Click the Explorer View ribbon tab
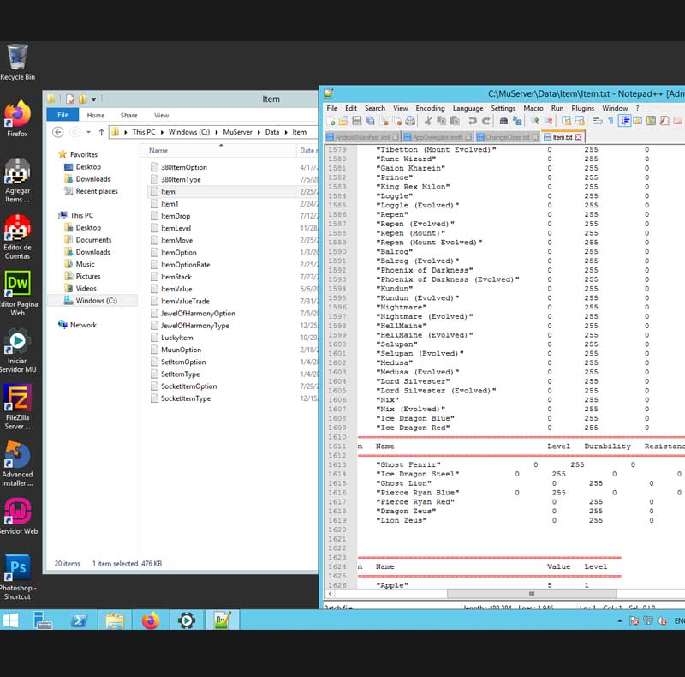Screen dimensions: 685x677 (x=161, y=115)
